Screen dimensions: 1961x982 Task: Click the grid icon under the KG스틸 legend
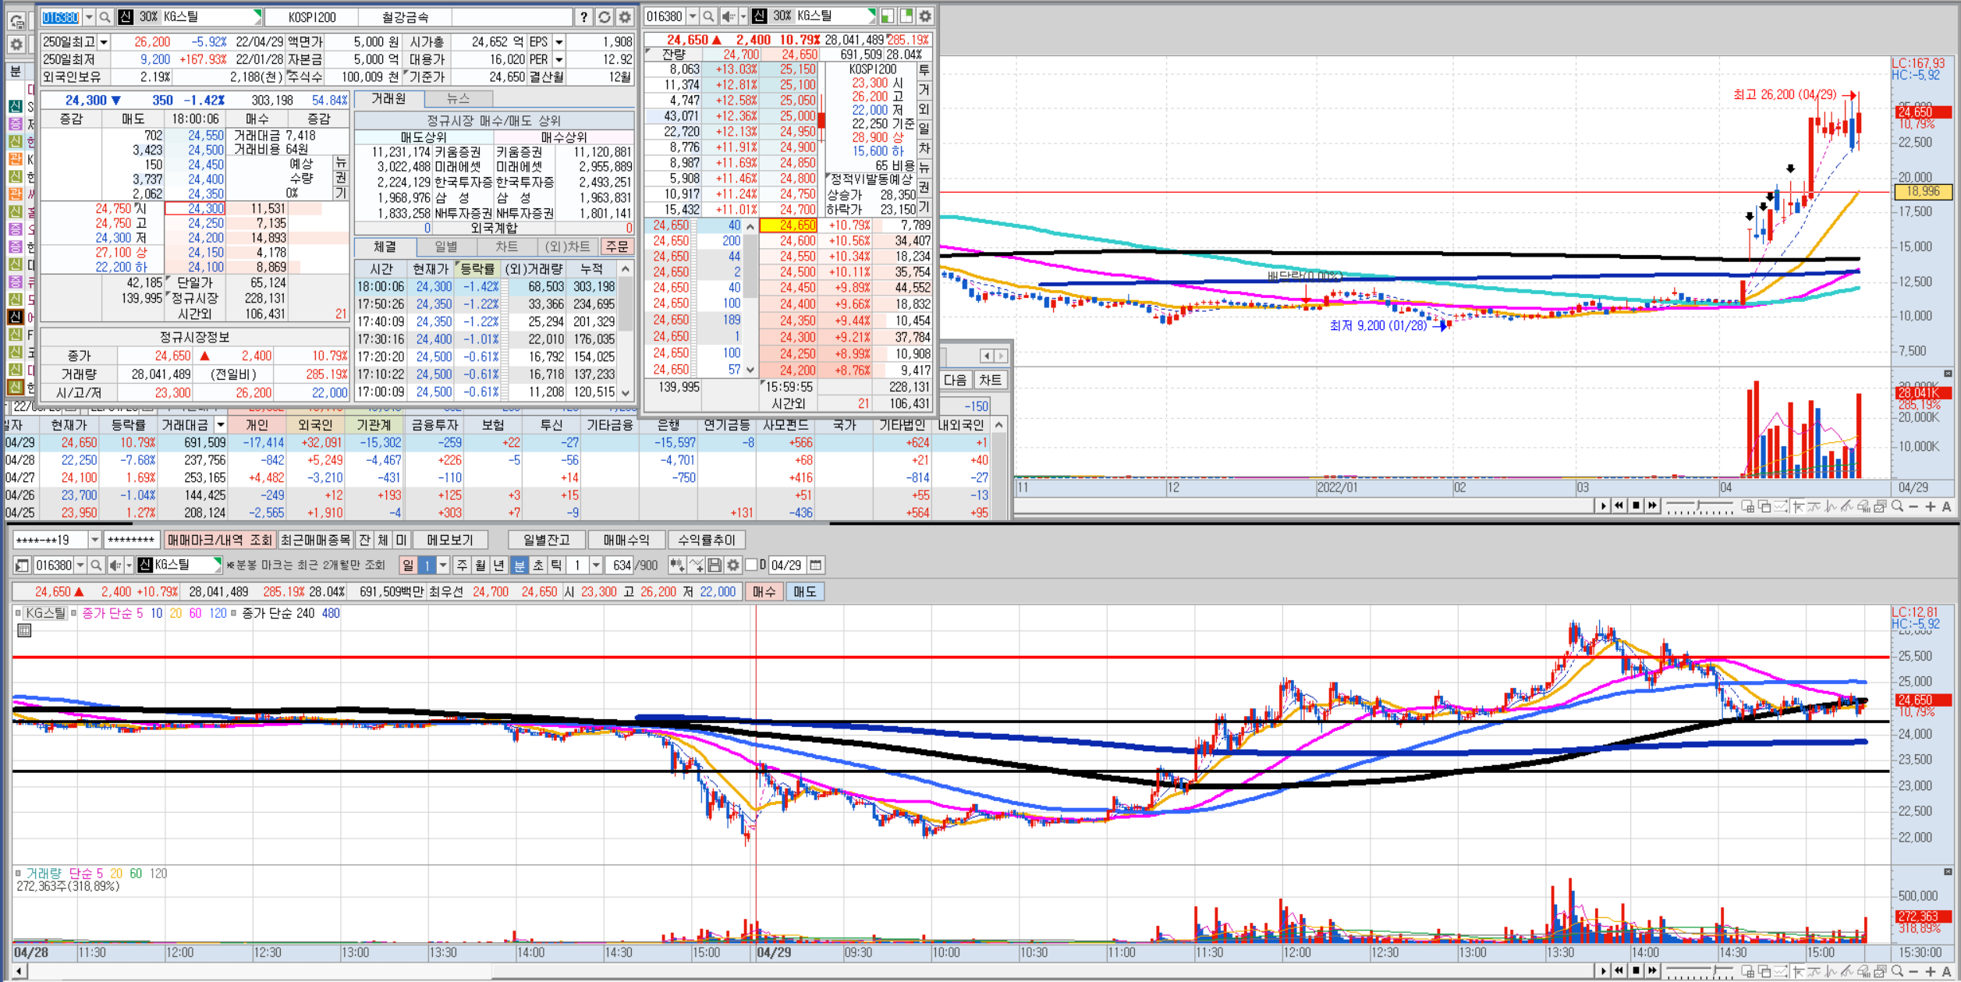pyautogui.click(x=24, y=630)
